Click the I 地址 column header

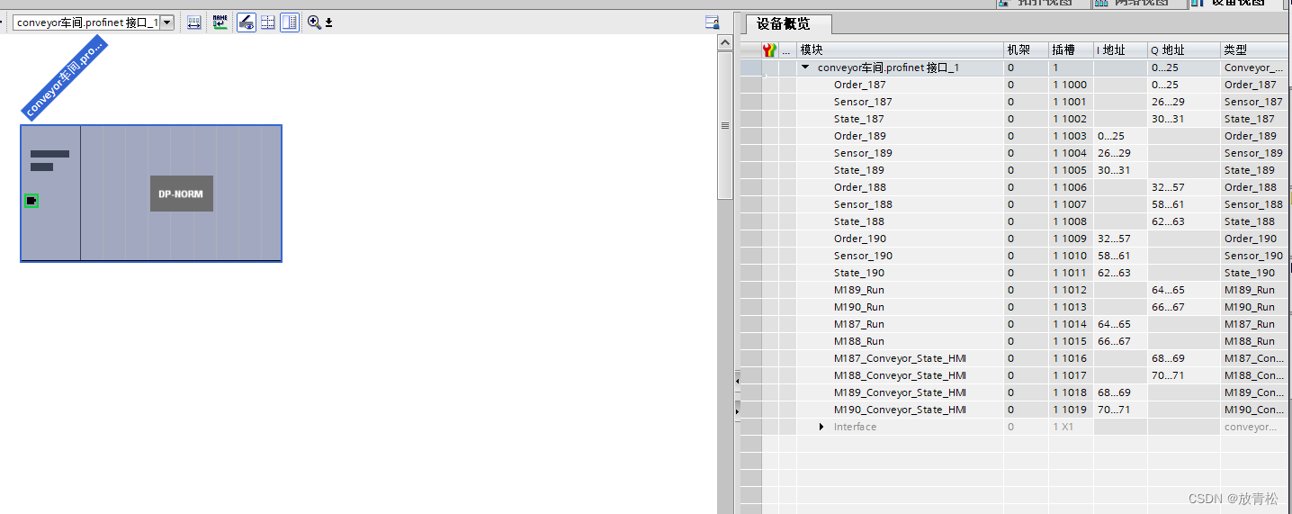tap(1120, 50)
